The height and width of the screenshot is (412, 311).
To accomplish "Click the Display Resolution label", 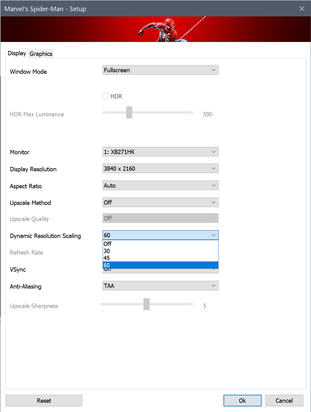I will coord(33,169).
